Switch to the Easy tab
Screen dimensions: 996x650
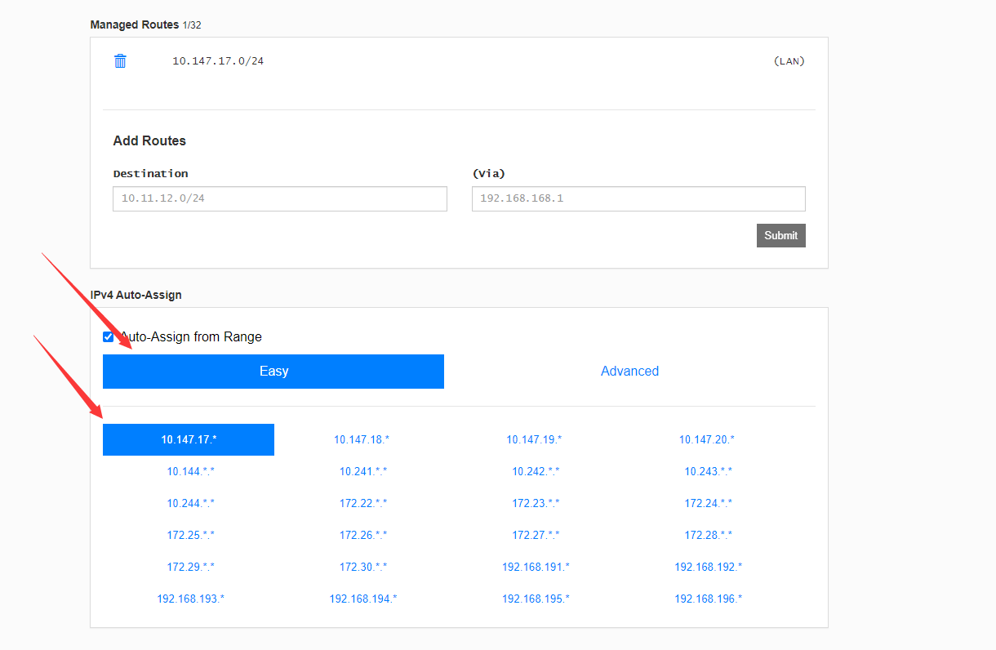tap(273, 372)
